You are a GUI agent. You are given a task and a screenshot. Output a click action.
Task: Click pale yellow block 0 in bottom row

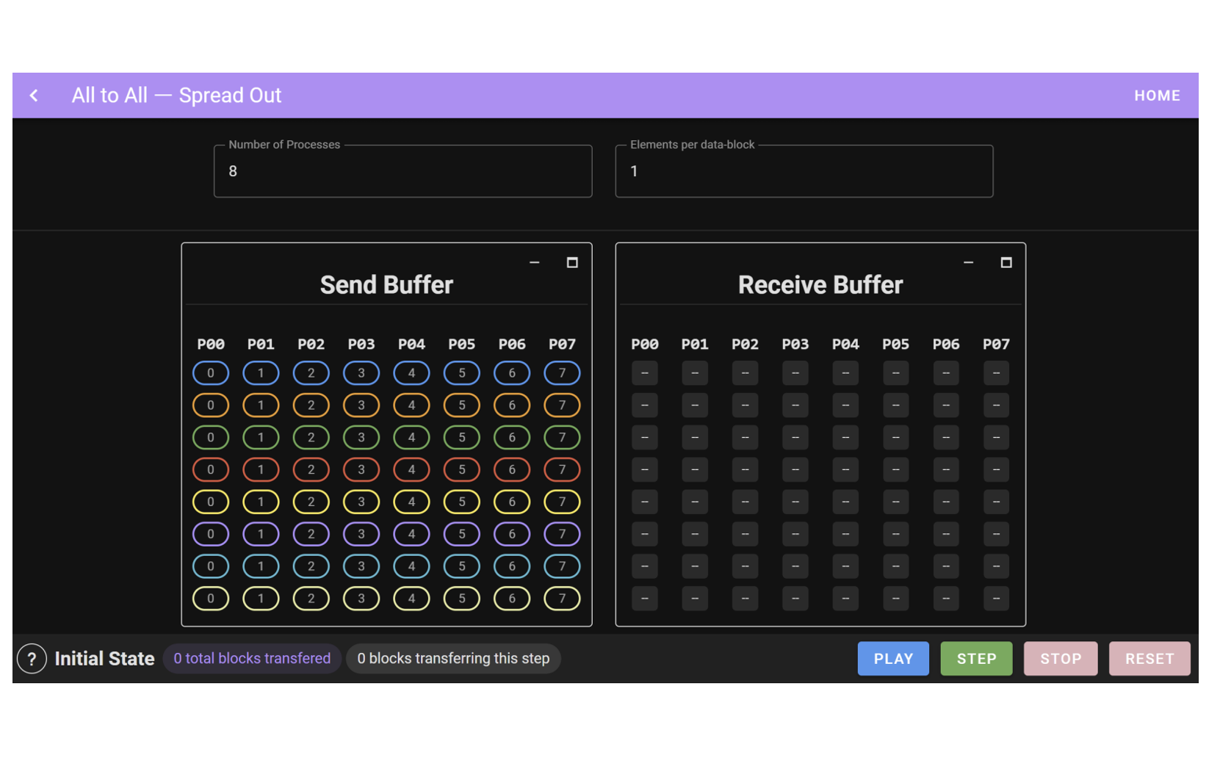(211, 599)
